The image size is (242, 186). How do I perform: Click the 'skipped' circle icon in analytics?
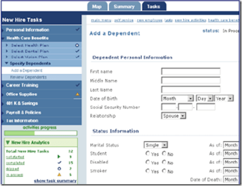tap(59, 169)
